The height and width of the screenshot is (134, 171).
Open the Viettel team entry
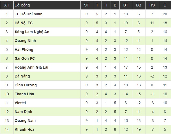pos(20,103)
